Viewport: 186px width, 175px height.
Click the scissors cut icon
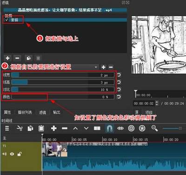point(20,129)
